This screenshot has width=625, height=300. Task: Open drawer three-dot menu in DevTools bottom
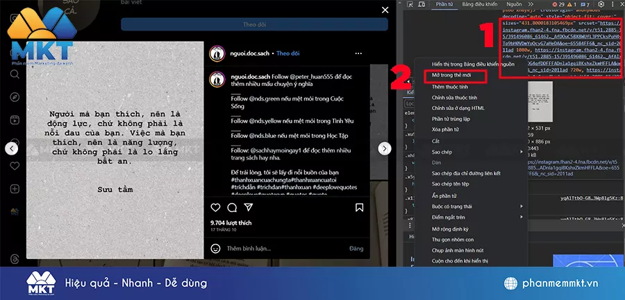point(410,226)
